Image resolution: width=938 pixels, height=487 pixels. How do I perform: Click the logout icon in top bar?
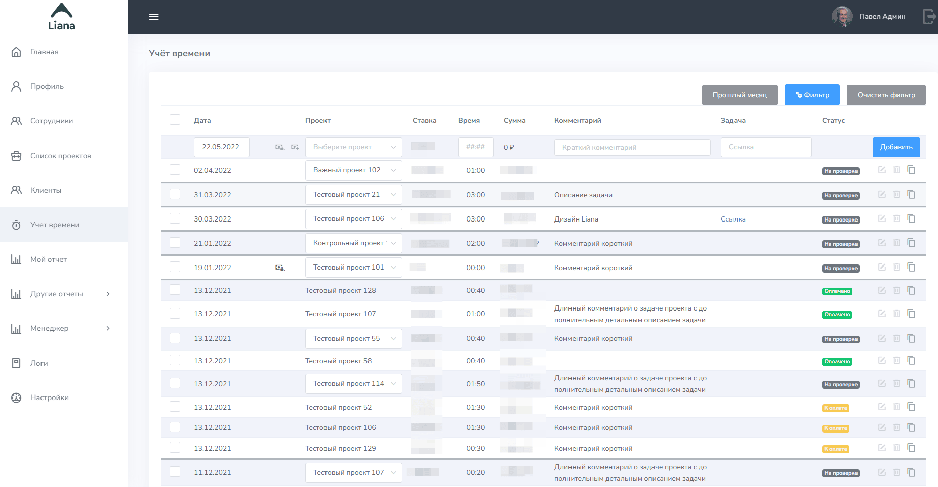click(x=929, y=17)
